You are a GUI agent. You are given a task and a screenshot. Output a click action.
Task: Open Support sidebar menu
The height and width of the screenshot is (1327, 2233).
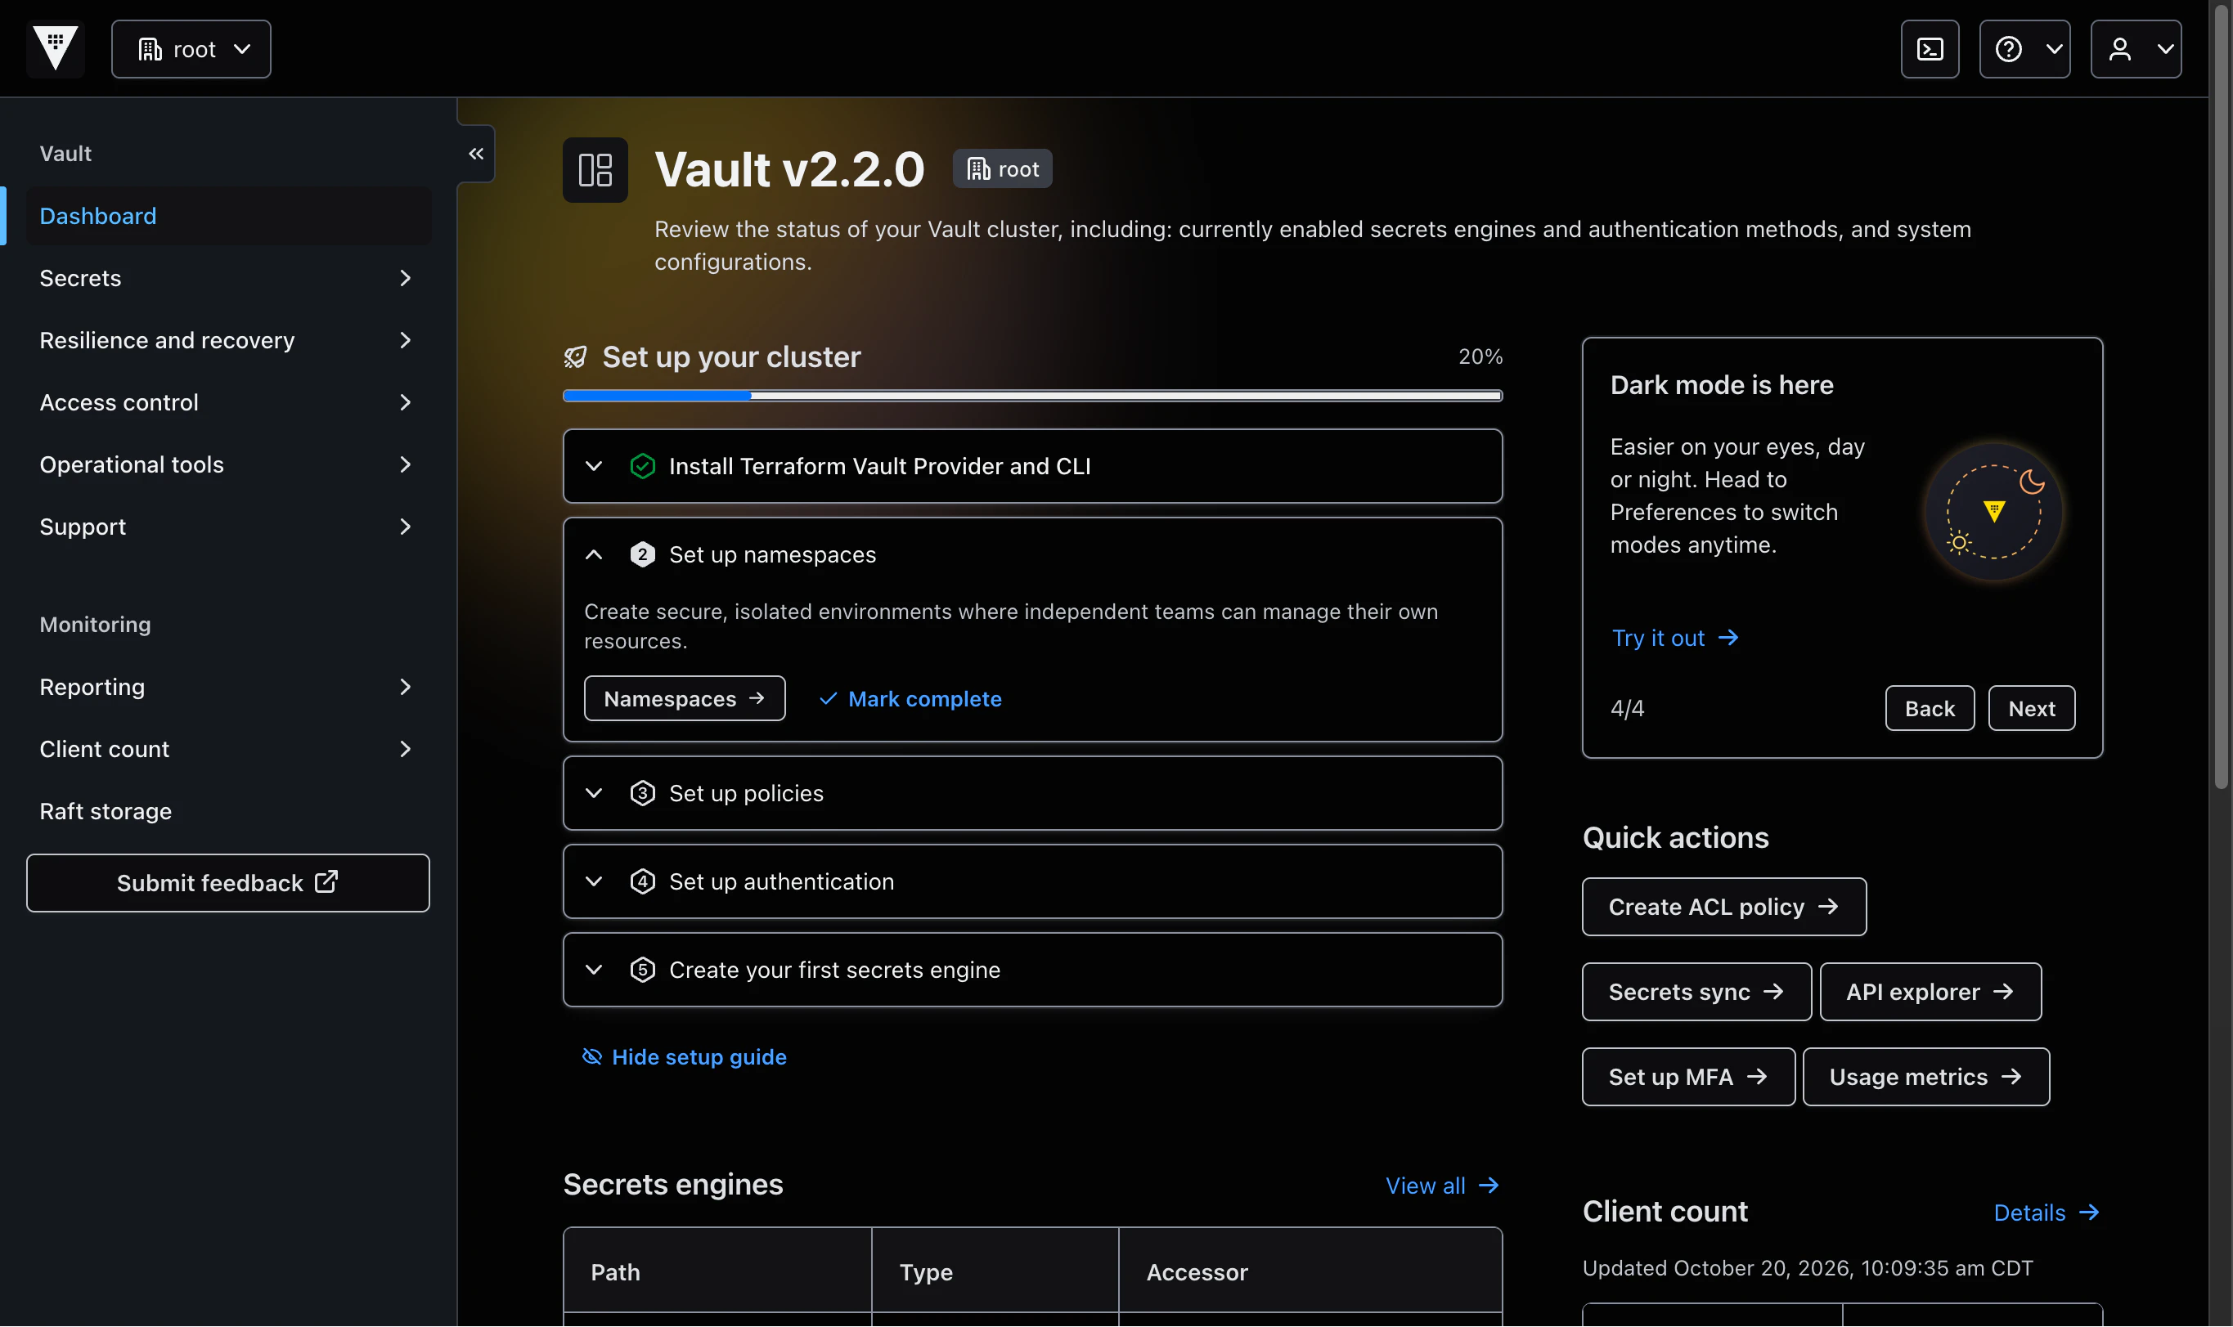(x=228, y=527)
